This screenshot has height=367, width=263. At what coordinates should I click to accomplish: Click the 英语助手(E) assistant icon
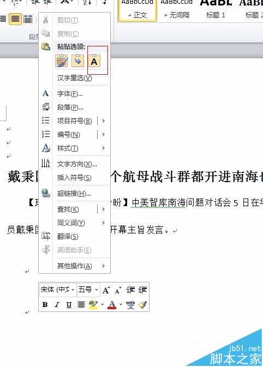tap(46, 250)
